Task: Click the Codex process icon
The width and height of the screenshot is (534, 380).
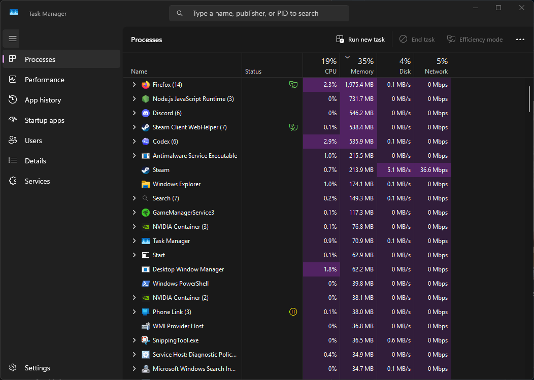Action: [145, 142]
